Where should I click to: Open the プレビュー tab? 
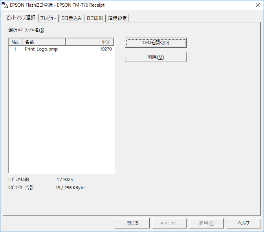tap(48, 18)
